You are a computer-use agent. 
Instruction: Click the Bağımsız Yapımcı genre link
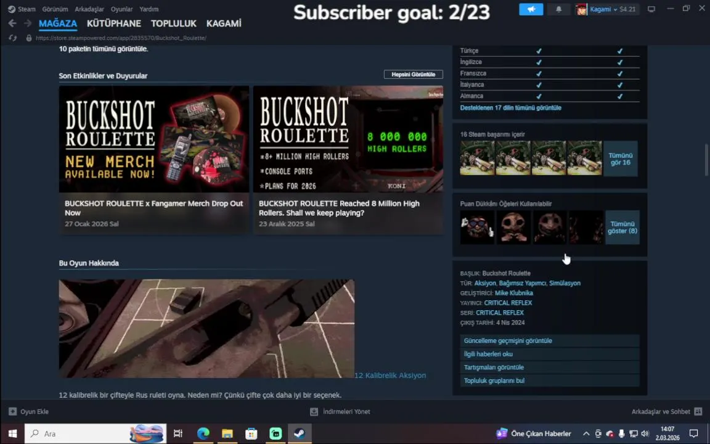click(x=523, y=283)
